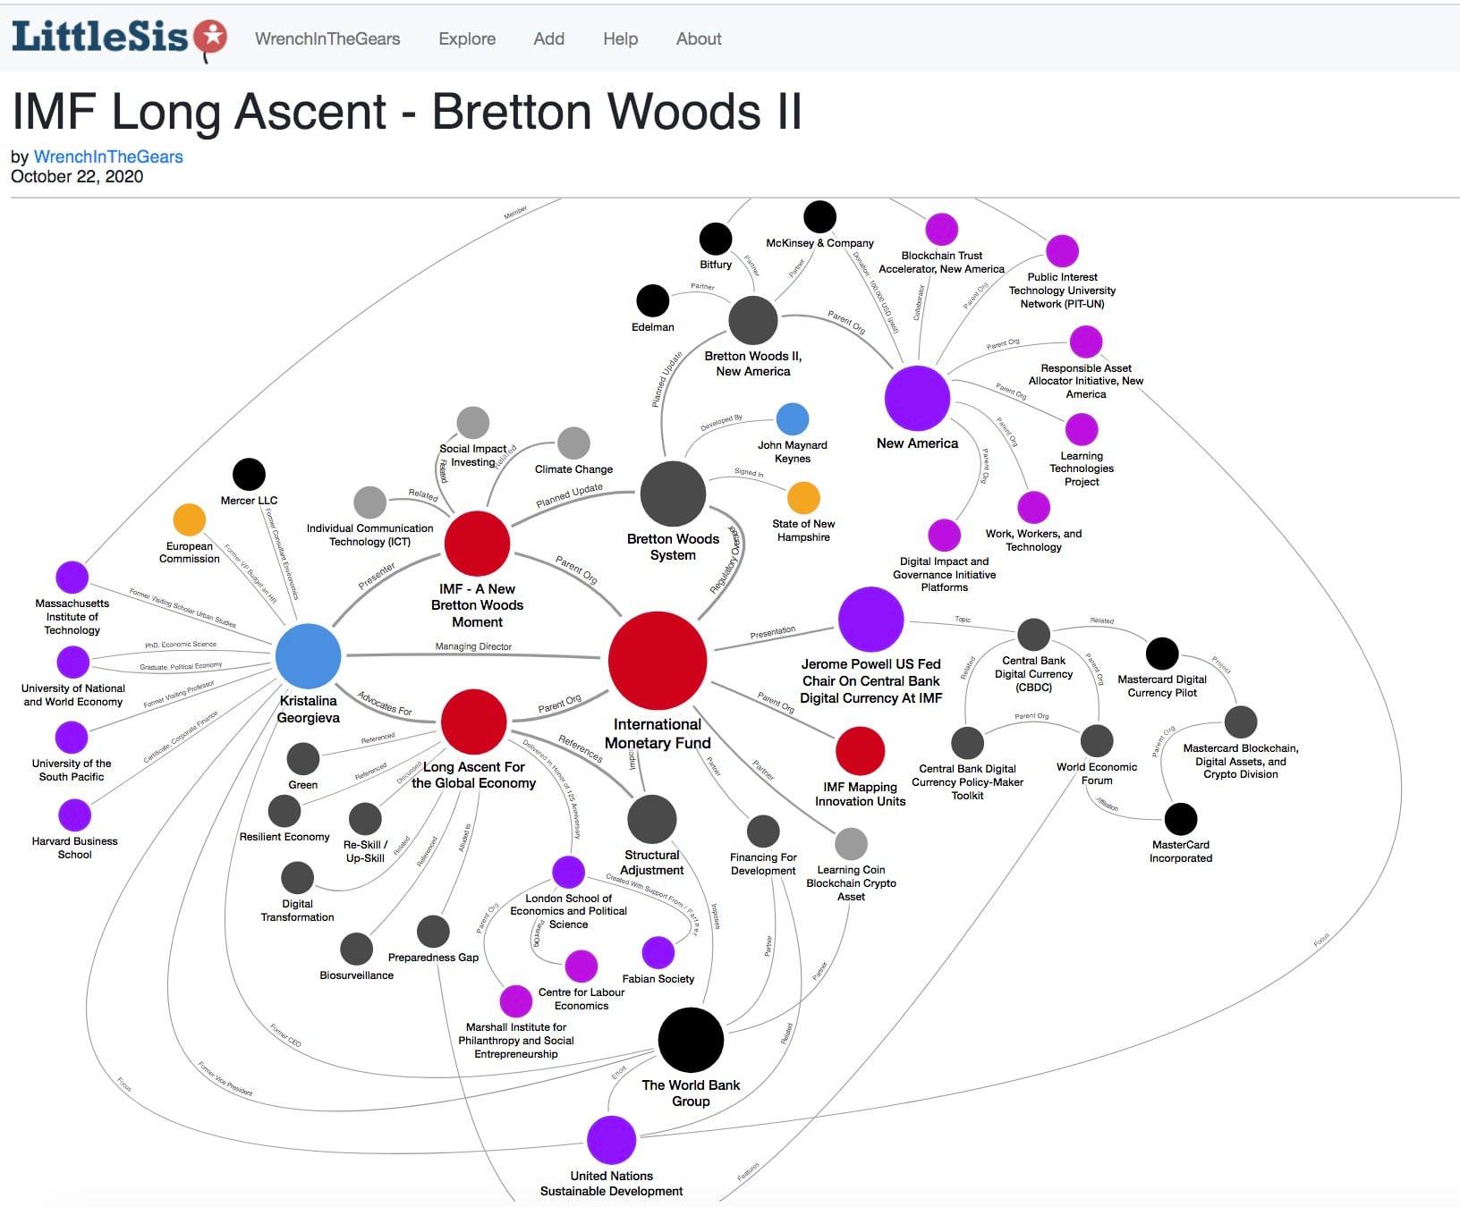Screen dimensions: 1460x1207
Task: Select the Mercer LLC node
Action: [249, 475]
